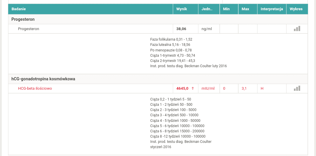The height and width of the screenshot is (156, 316).
Task: Click the 3,1 maximum value cell
Action: tap(244, 88)
